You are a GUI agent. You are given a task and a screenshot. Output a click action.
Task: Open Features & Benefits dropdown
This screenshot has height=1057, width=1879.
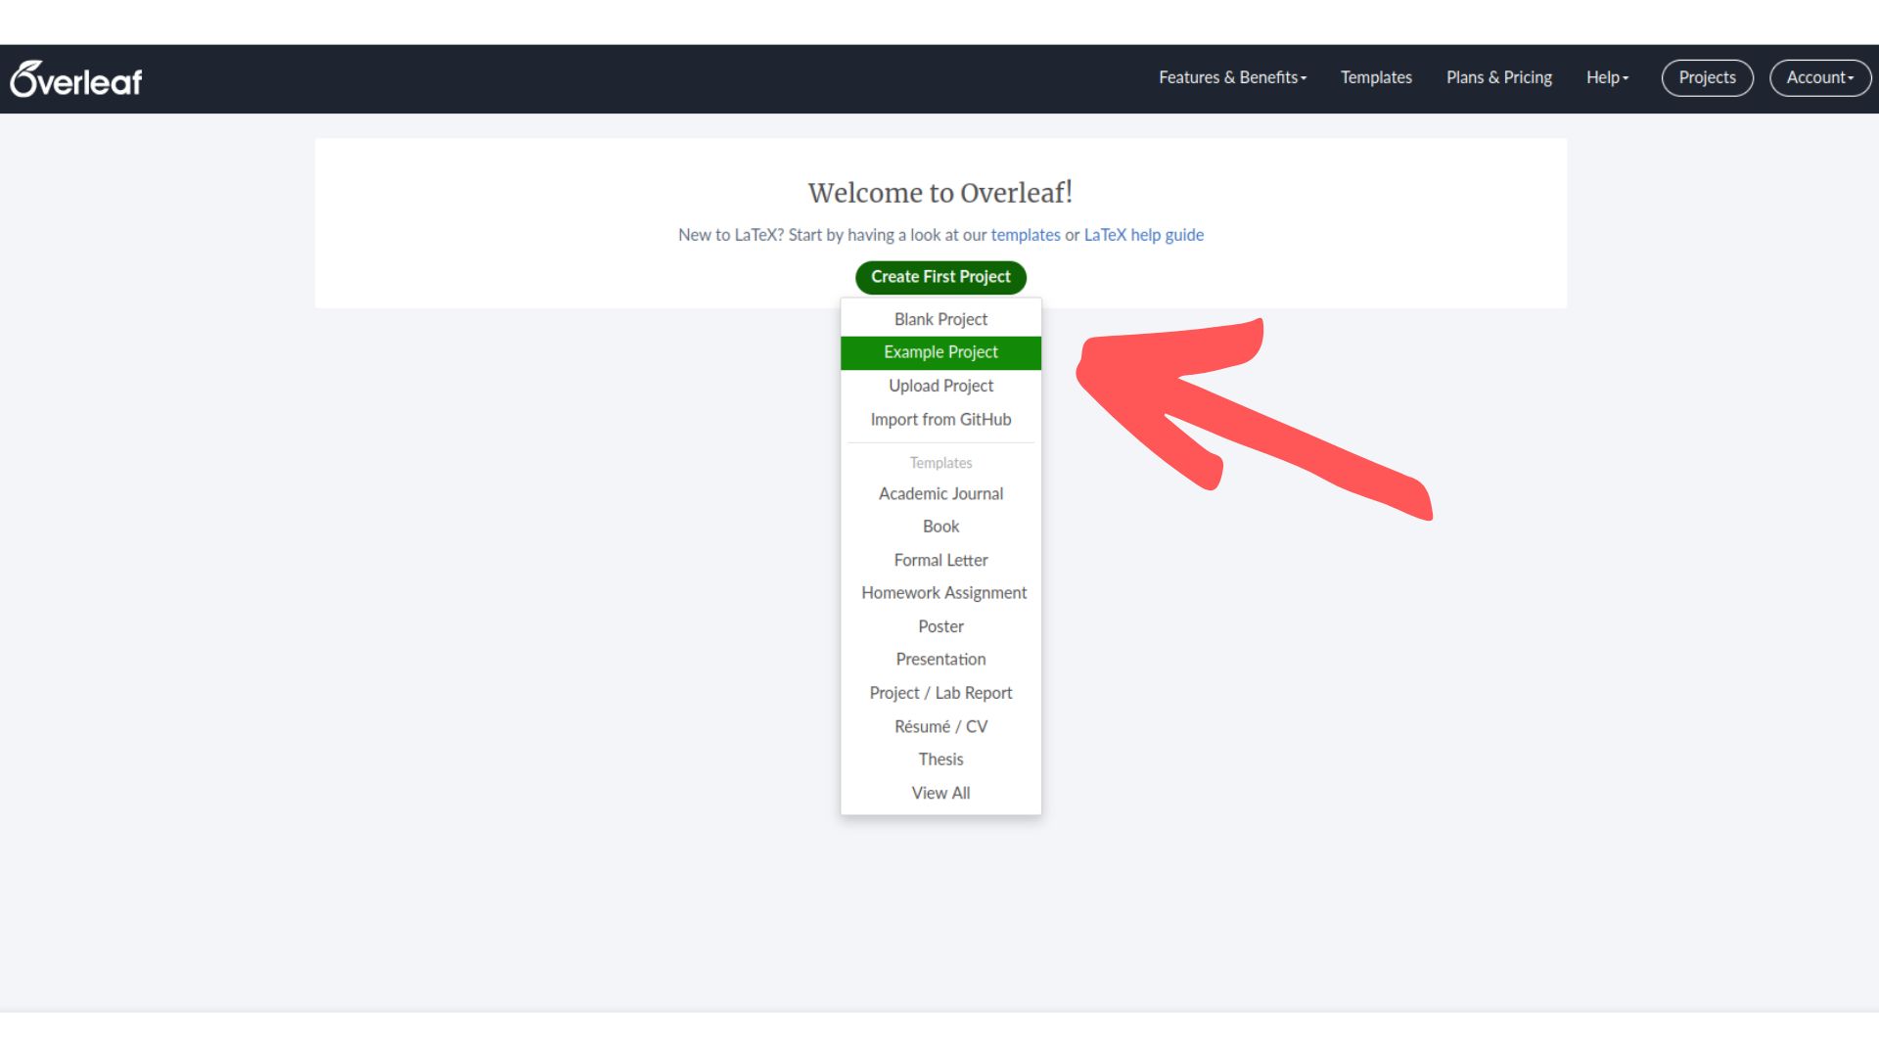pos(1232,77)
